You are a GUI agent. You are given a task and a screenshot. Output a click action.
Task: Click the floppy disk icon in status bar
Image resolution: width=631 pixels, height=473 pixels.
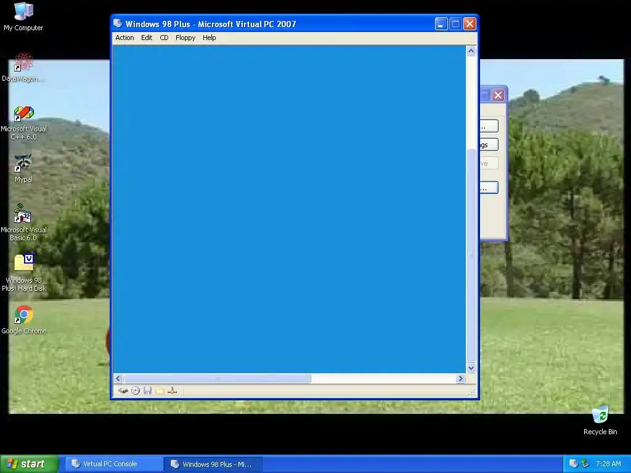click(148, 390)
